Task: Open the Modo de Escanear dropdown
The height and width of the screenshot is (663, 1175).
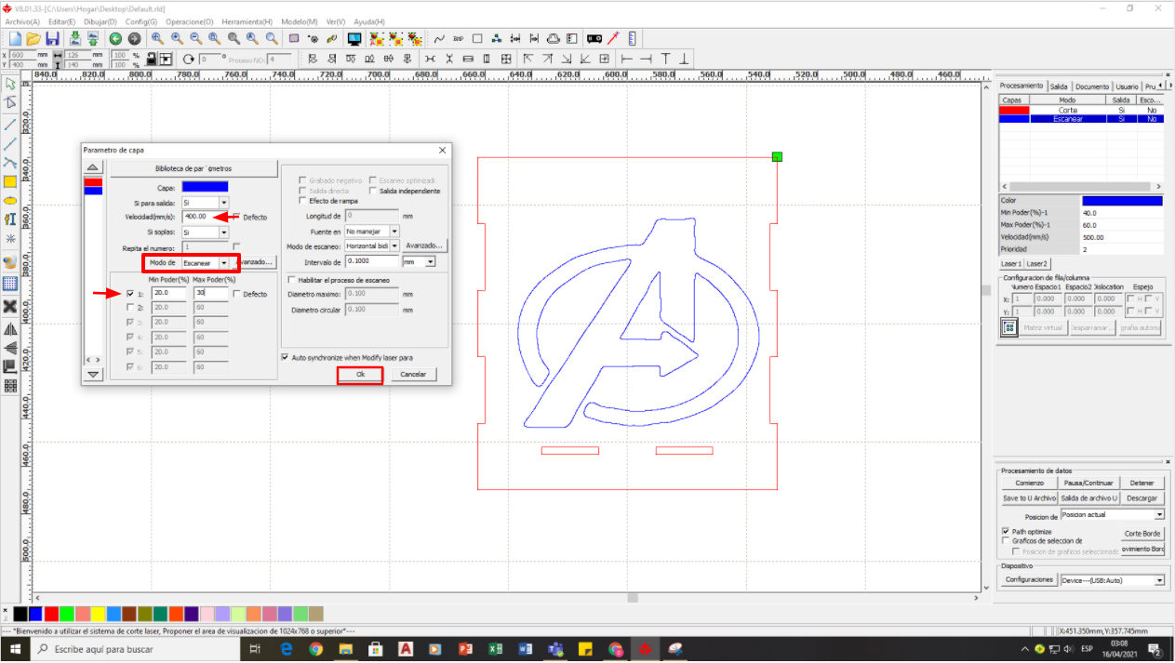Action: (223, 263)
